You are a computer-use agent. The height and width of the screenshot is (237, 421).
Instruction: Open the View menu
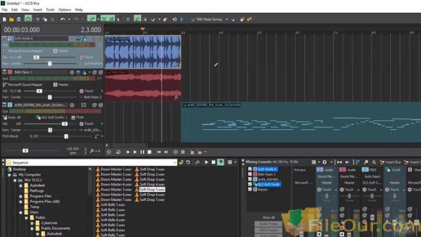point(25,10)
